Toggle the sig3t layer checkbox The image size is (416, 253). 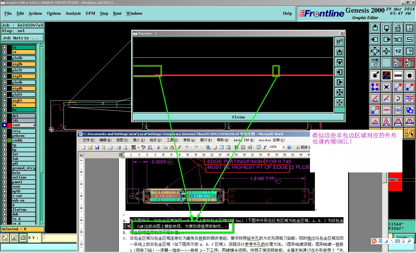(x=5, y=76)
